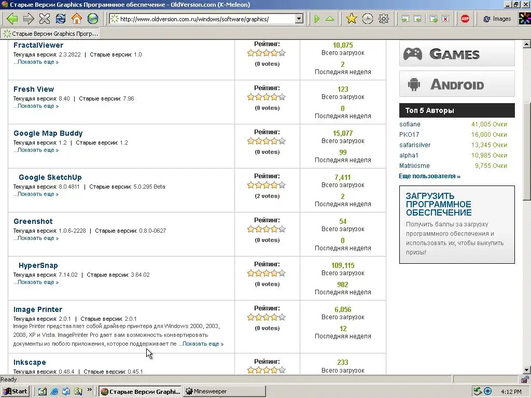This screenshot has width=531, height=398.
Task: Open the Inkscape title link
Action: click(30, 362)
